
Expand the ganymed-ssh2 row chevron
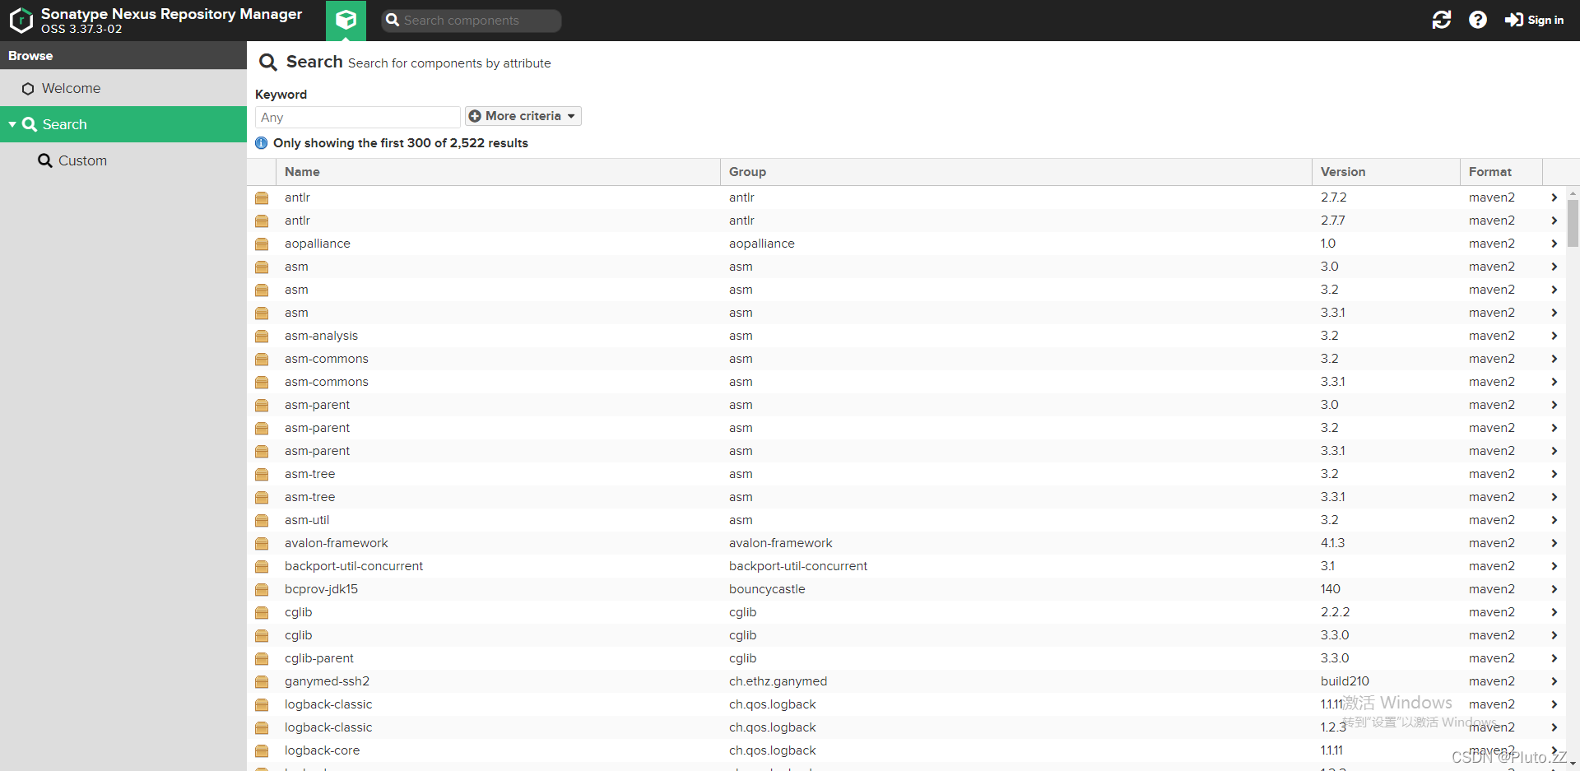point(1554,681)
